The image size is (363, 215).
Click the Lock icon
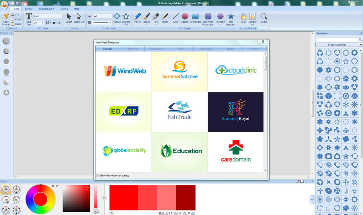click(x=243, y=18)
